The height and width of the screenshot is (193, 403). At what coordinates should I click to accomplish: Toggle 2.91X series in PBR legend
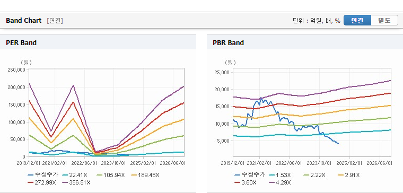point(348,176)
